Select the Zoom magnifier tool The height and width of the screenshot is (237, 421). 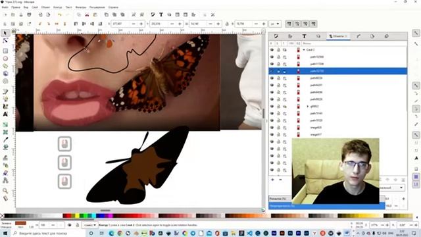[5, 191]
